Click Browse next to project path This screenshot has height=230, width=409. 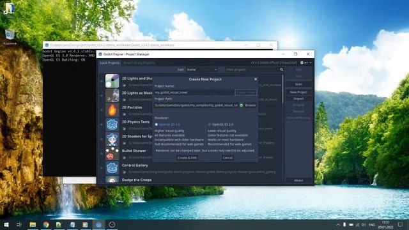click(251, 105)
